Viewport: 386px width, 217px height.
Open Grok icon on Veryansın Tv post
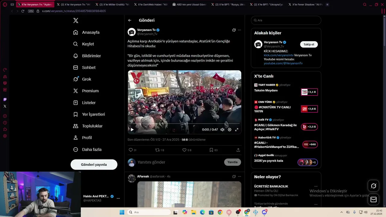(x=234, y=30)
